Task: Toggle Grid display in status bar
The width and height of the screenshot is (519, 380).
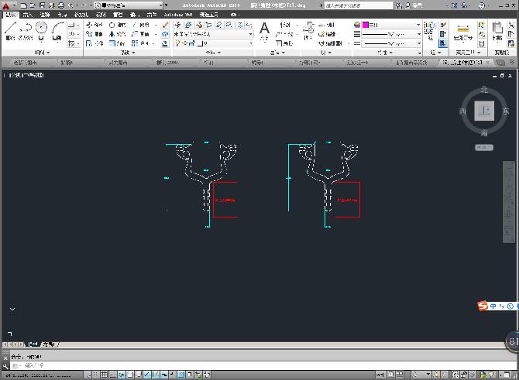Action: click(105, 375)
